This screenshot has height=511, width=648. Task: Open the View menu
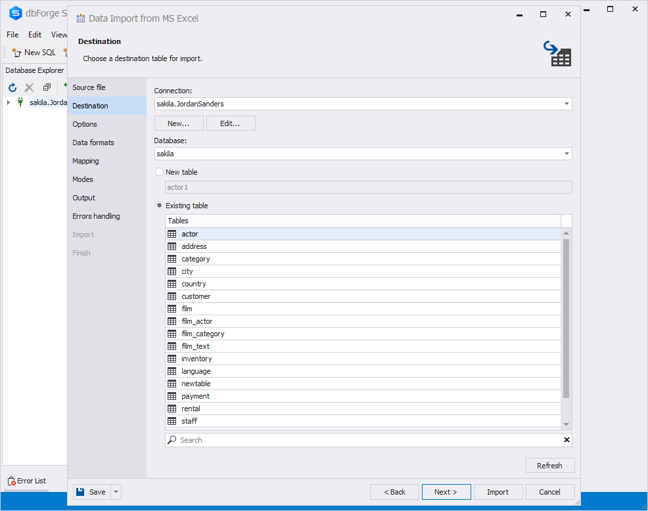pos(58,35)
